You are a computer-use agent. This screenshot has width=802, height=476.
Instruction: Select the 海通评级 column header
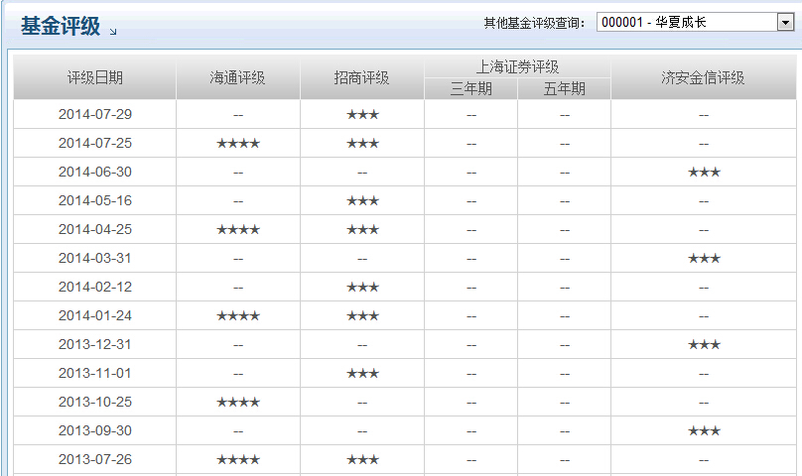tap(237, 78)
